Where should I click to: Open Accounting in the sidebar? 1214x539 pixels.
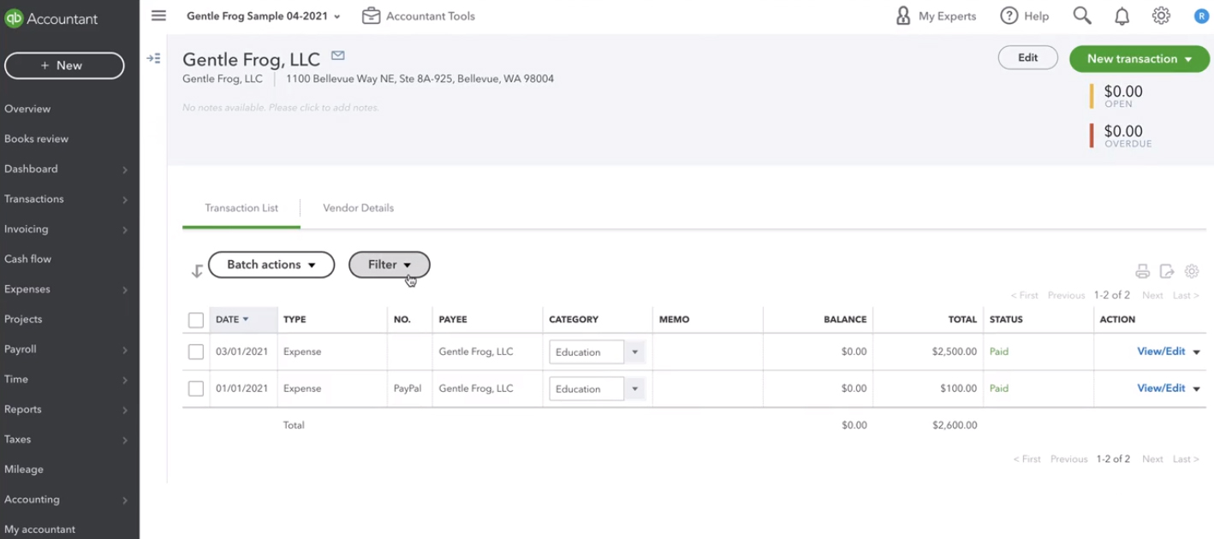pyautogui.click(x=32, y=499)
